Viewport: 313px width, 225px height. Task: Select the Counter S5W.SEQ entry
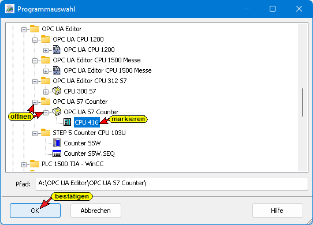tap(90, 153)
